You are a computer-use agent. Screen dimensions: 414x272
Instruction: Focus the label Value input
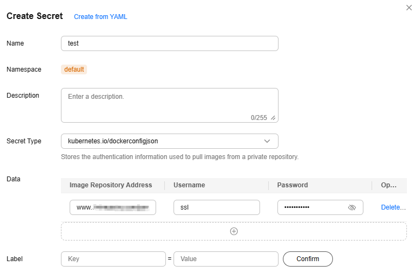click(x=226, y=259)
